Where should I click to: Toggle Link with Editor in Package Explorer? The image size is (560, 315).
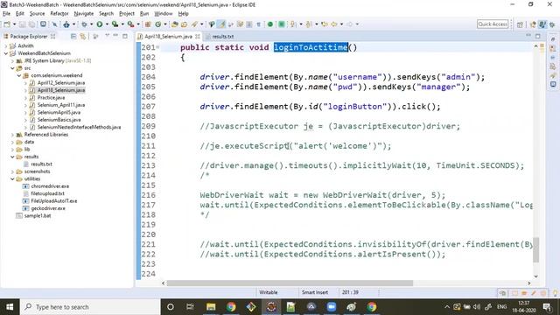point(83,37)
